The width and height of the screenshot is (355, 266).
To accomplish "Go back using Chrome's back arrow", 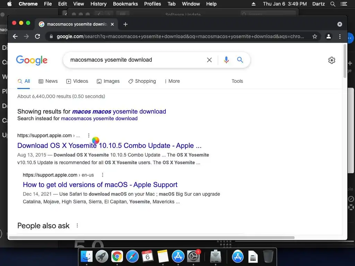I will (15, 36).
